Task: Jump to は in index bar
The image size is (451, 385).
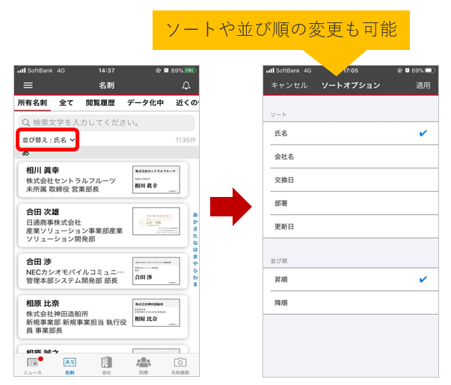Action: [195, 249]
